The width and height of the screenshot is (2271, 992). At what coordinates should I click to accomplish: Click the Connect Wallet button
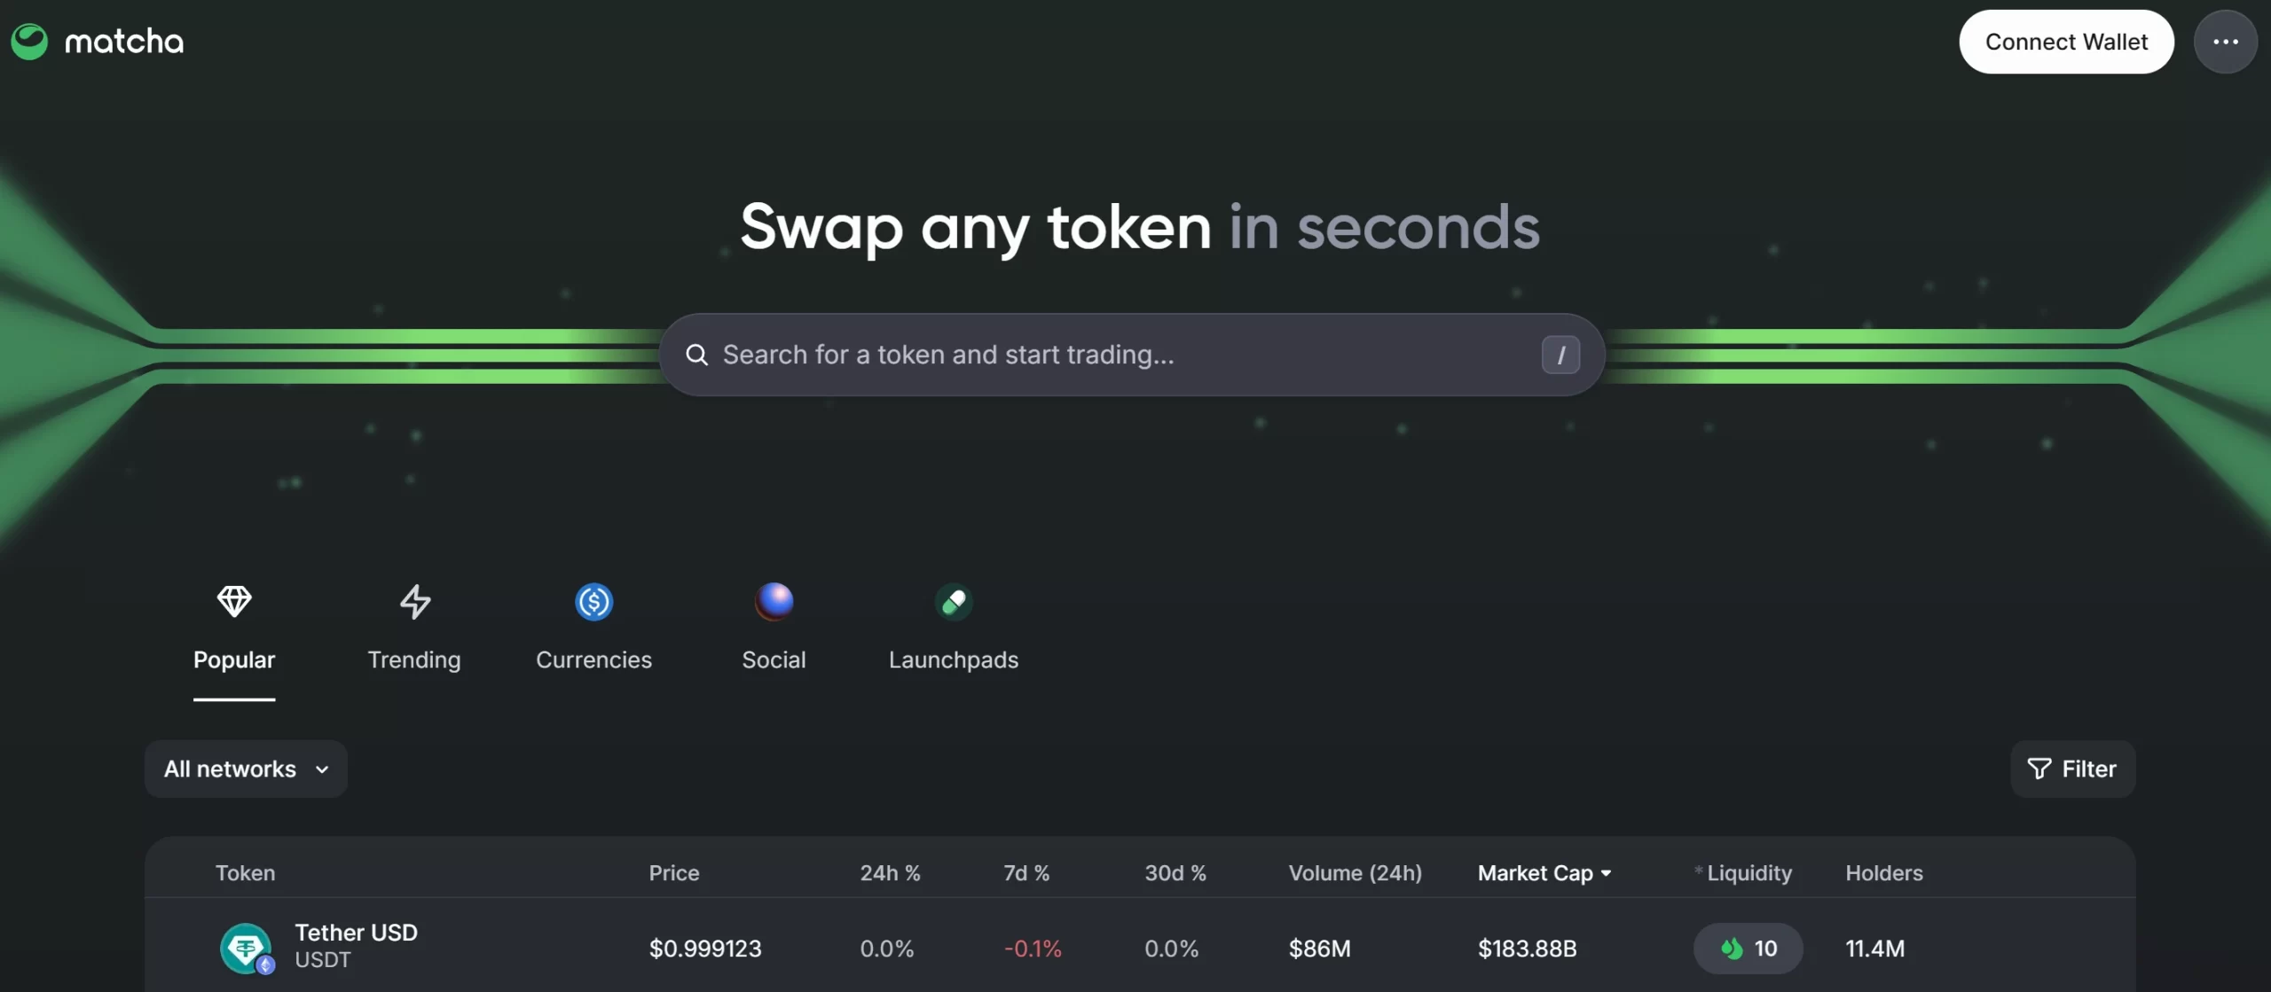click(2066, 42)
